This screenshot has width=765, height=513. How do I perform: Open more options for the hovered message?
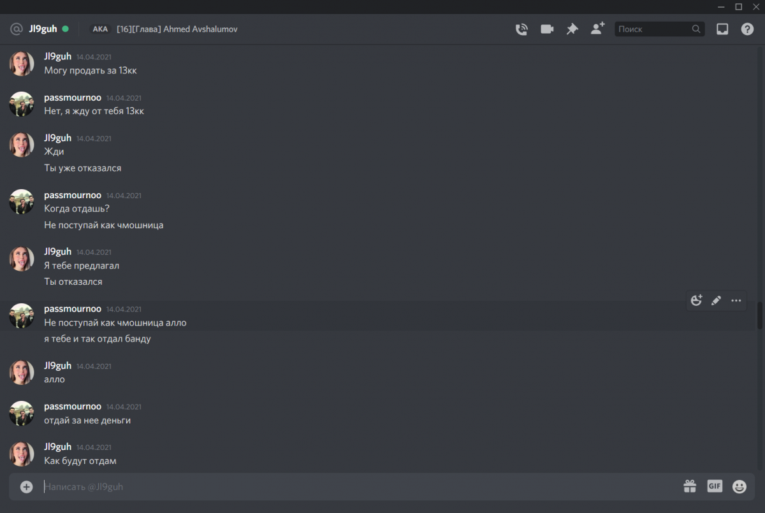pyautogui.click(x=736, y=300)
